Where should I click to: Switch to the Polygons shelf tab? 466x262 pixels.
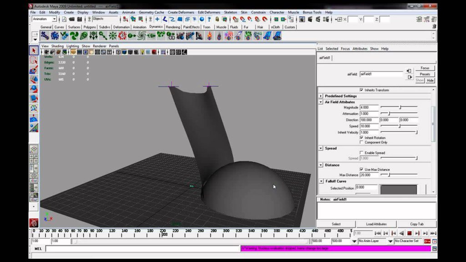[90, 27]
